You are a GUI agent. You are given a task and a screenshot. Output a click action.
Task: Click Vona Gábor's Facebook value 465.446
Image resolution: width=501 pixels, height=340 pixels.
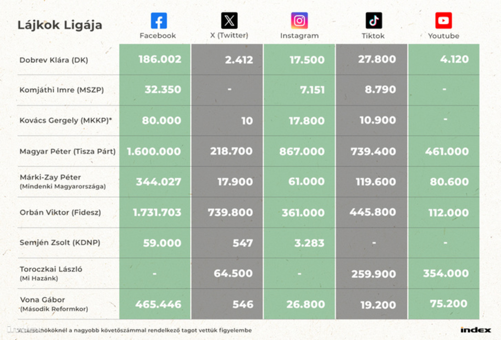158,304
